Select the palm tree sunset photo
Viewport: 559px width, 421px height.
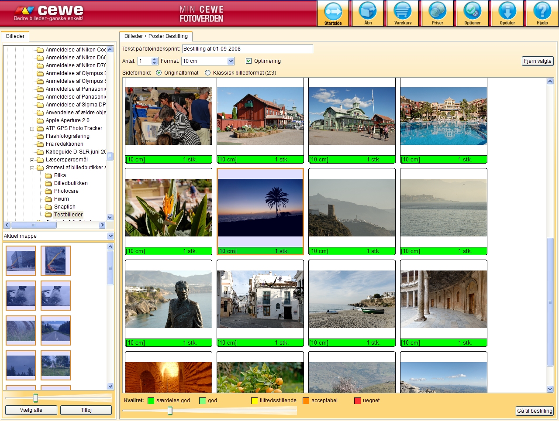260,208
